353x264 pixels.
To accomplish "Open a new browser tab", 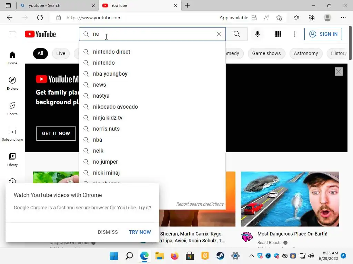I will [187, 5].
